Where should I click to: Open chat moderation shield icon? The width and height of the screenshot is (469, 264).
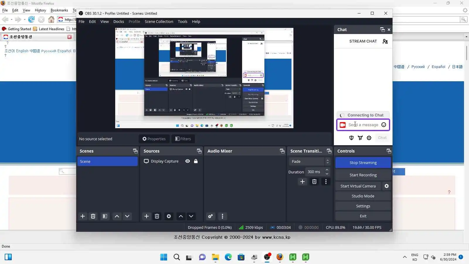pos(351,138)
